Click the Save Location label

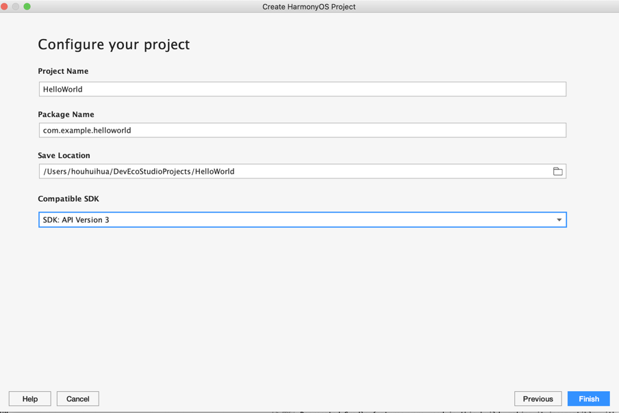coord(64,156)
